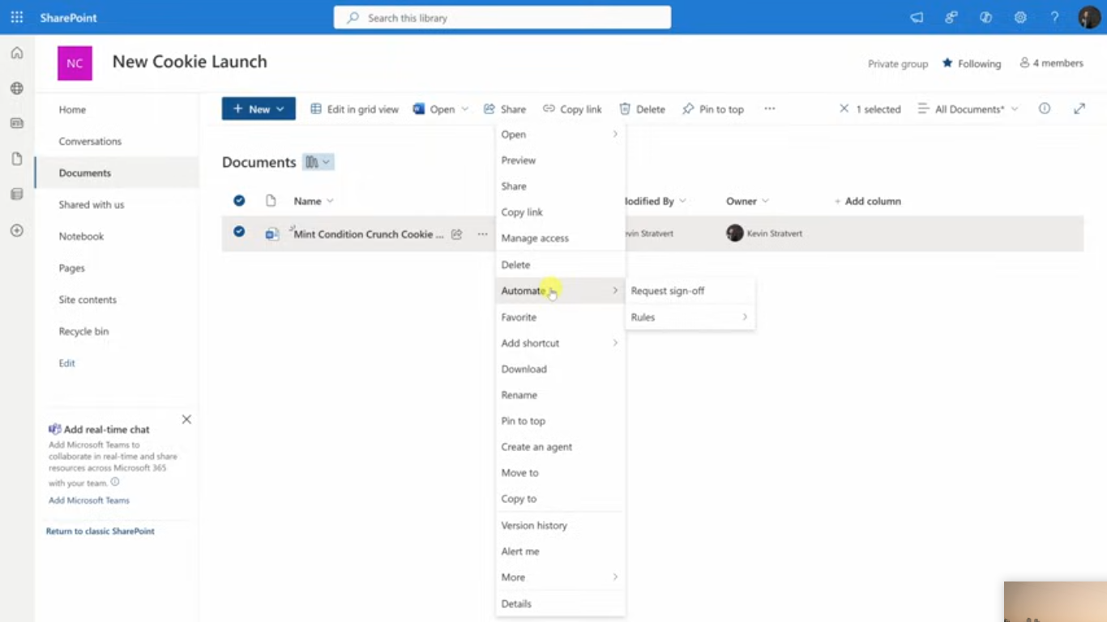Viewport: 1107px width, 622px height.
Task: Click Pin to top in toolbar
Action: 712,109
